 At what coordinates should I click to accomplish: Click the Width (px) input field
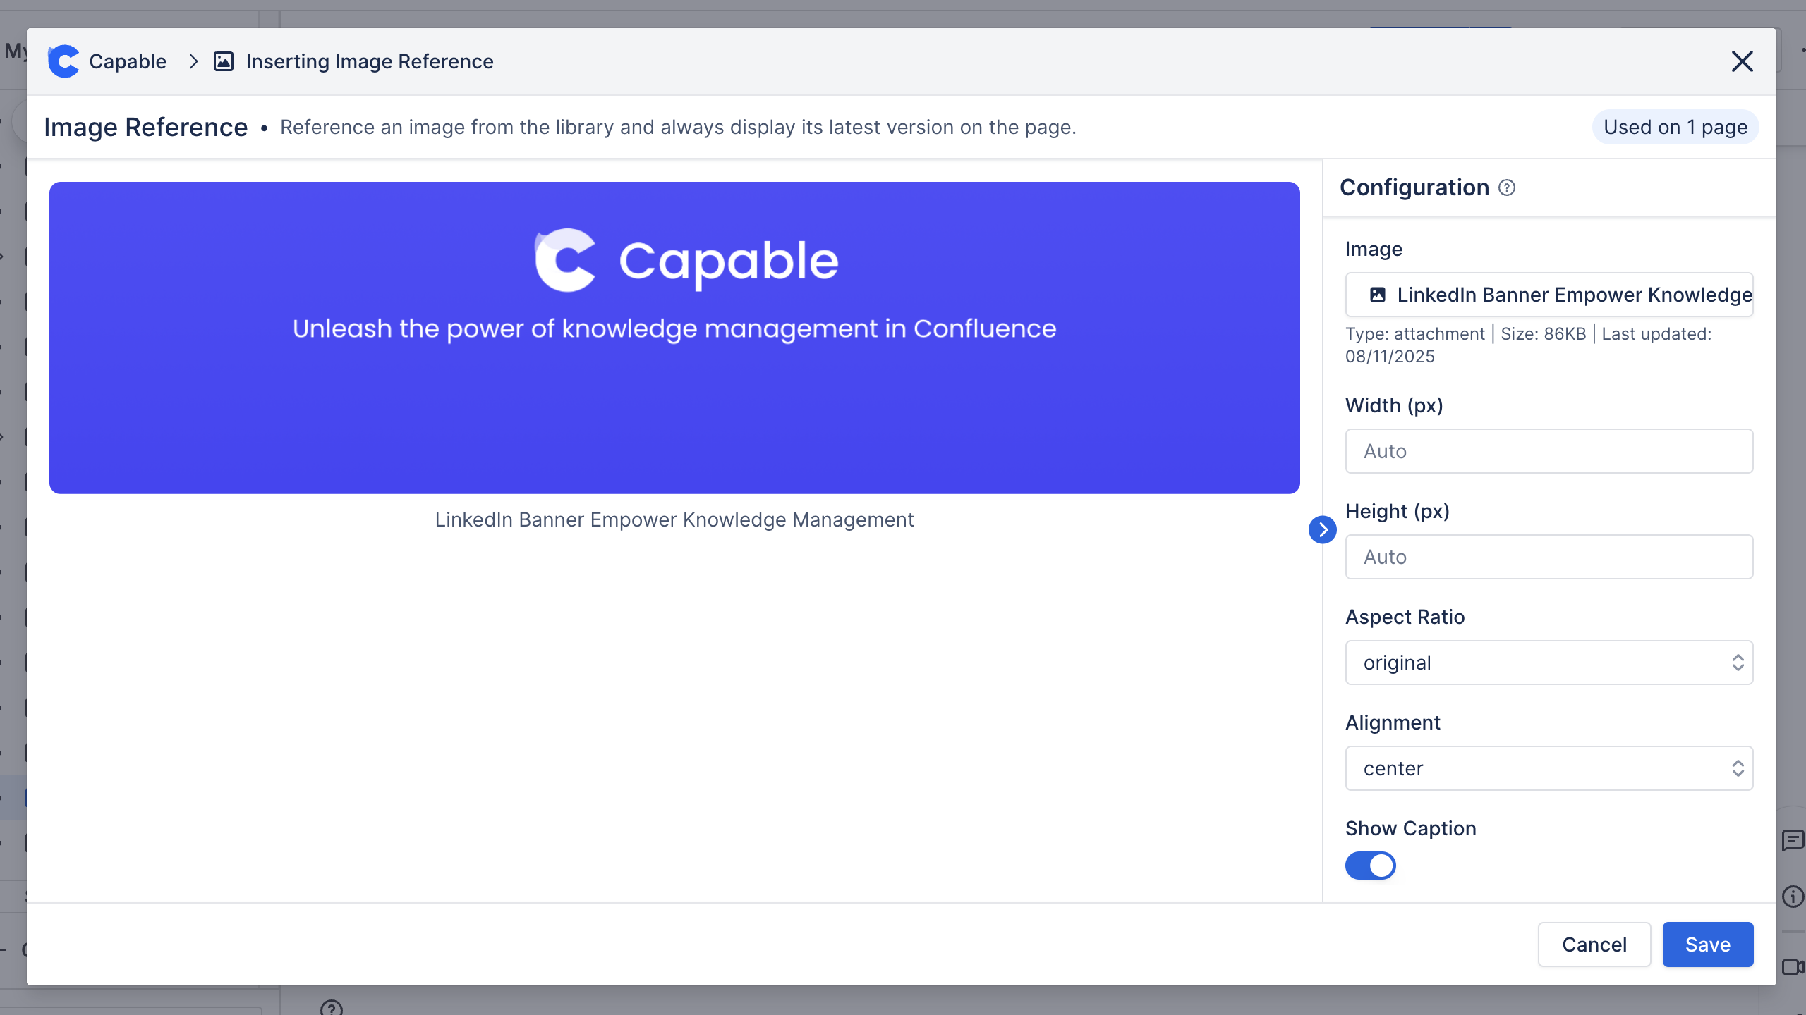coord(1549,451)
